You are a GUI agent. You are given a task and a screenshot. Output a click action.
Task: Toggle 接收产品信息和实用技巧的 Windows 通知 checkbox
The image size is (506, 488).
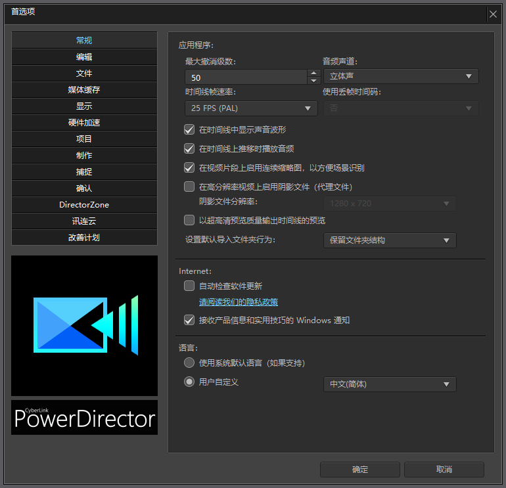(189, 321)
